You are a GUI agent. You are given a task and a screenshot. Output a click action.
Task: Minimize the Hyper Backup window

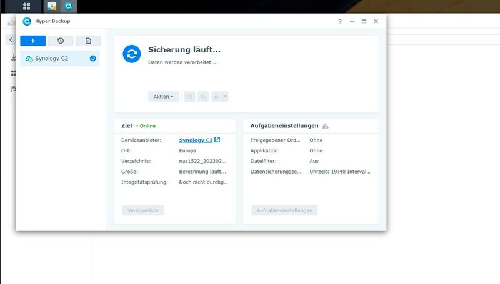click(x=352, y=21)
